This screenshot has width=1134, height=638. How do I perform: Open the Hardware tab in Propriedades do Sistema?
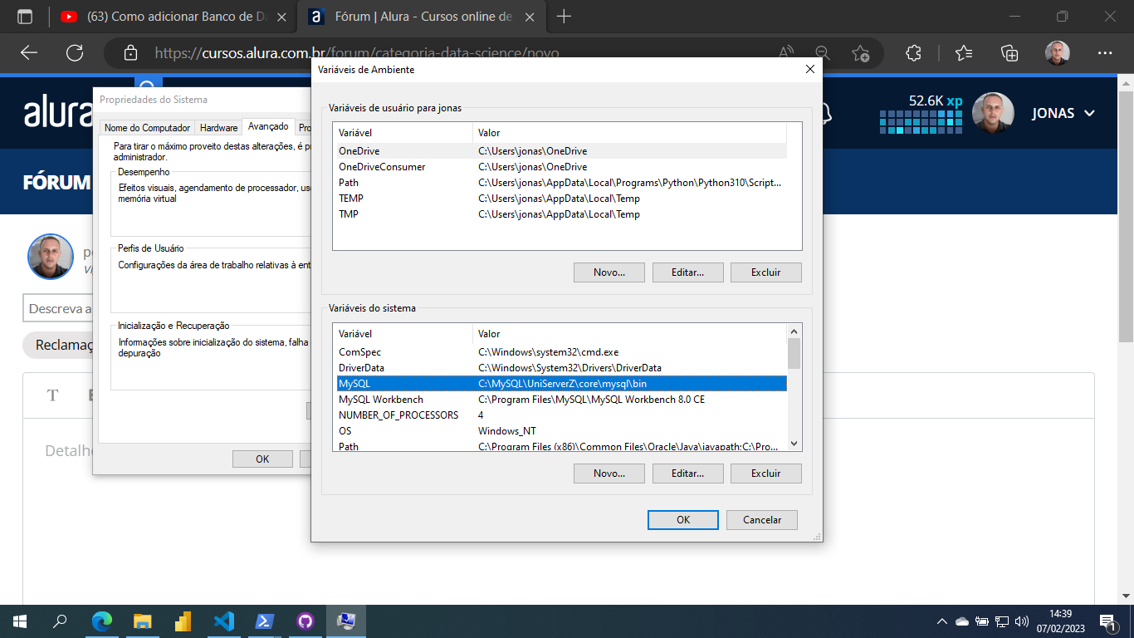pyautogui.click(x=218, y=128)
